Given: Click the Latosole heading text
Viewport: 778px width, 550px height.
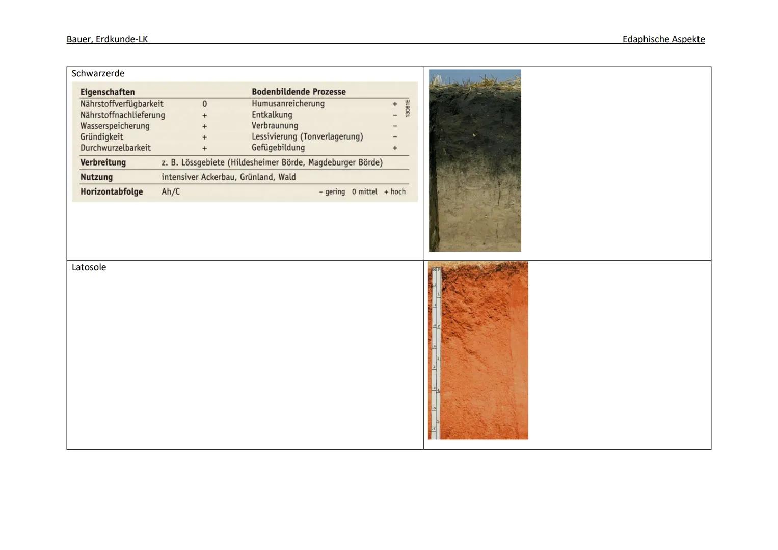Looking at the screenshot, I should (89, 267).
